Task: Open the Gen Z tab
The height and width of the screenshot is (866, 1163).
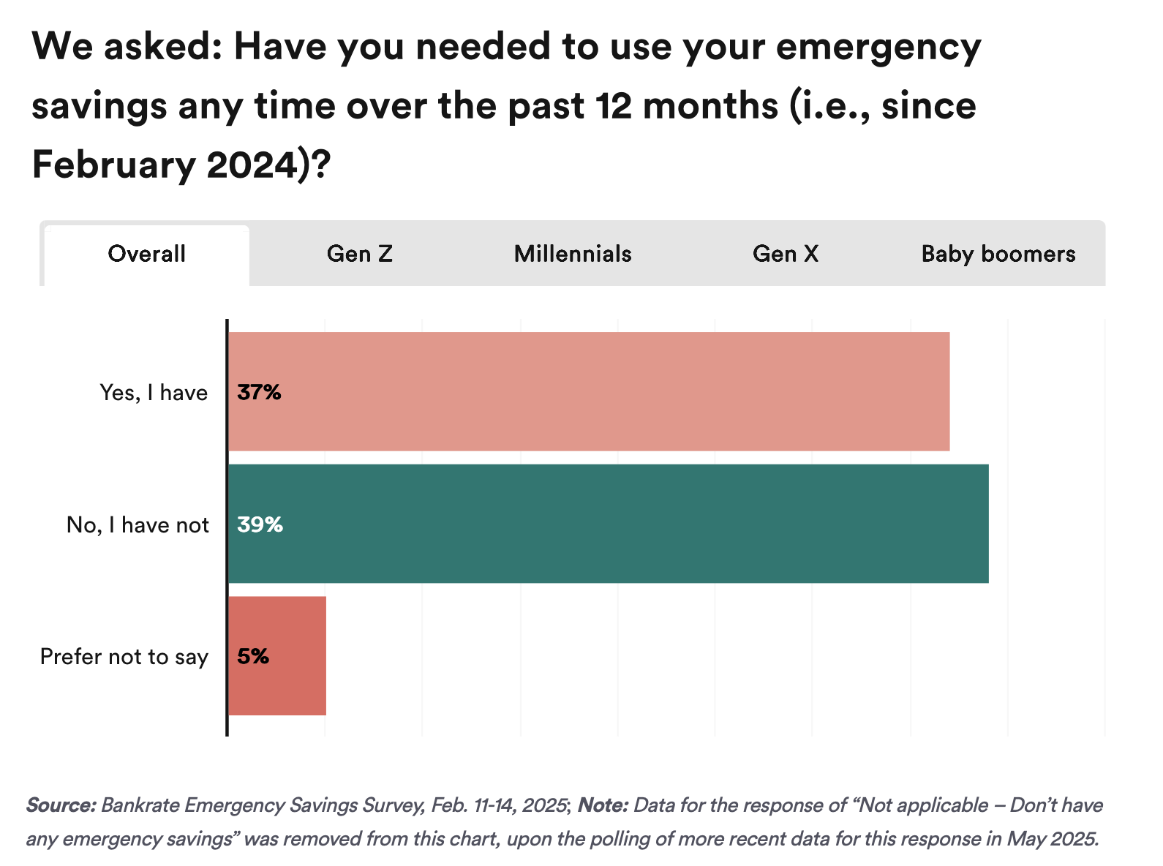Action: tap(359, 254)
